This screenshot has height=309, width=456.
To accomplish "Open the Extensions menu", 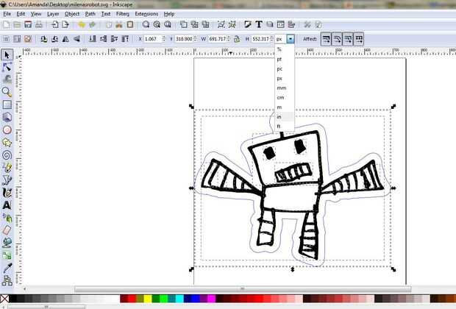I will click(x=146, y=14).
